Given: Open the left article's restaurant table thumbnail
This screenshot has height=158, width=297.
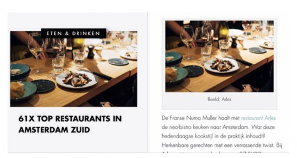Looking at the screenshot, I should pos(74,69).
